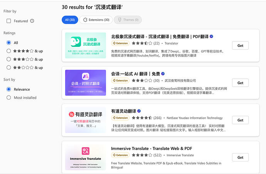Screen dimensions: 266x174
Task: Select the All ratings radio option
Action: (9, 43)
